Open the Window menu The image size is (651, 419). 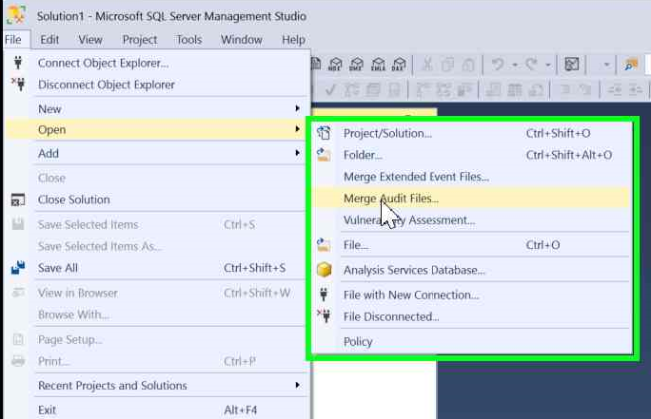(x=241, y=39)
